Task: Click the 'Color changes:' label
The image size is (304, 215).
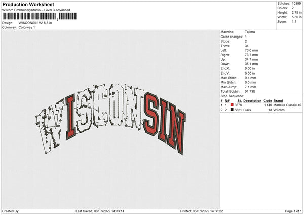Action: pyautogui.click(x=232, y=37)
